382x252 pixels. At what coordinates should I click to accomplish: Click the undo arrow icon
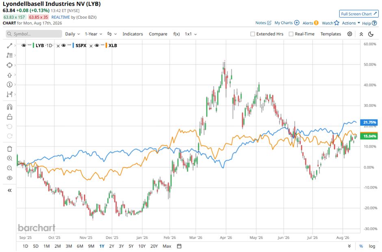point(9,127)
